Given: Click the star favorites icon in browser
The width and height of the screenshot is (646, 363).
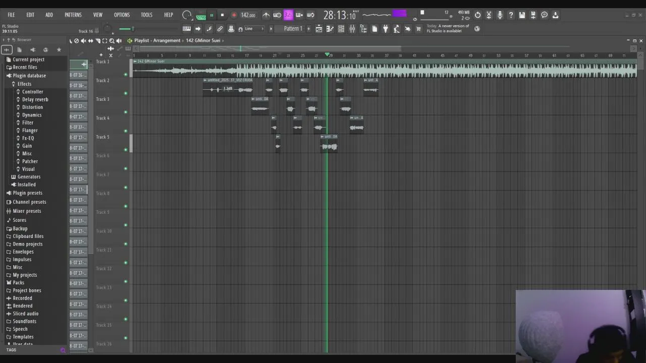Looking at the screenshot, I should [x=59, y=49].
